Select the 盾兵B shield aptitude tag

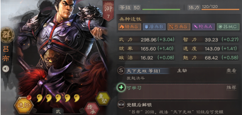(154, 27)
